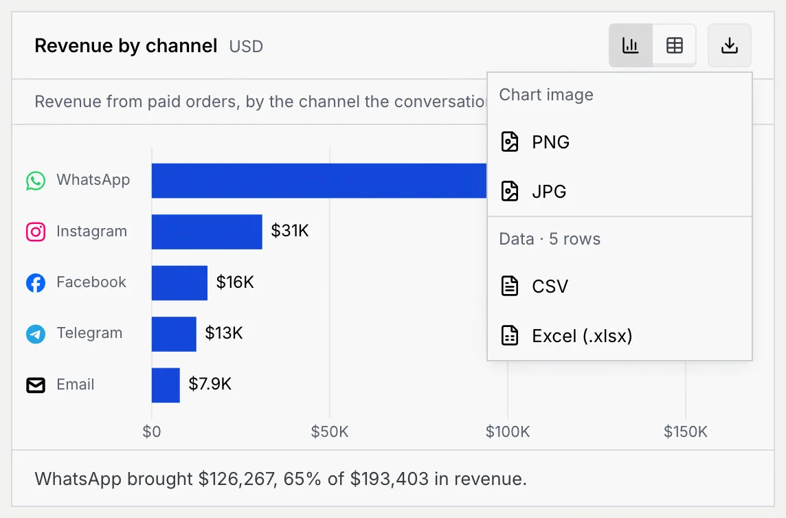This screenshot has height=518, width=786.
Task: Export chart as PNG
Action: pos(620,142)
